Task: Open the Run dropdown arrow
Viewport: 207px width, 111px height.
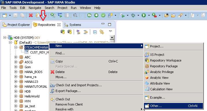Action: click(x=149, y=15)
